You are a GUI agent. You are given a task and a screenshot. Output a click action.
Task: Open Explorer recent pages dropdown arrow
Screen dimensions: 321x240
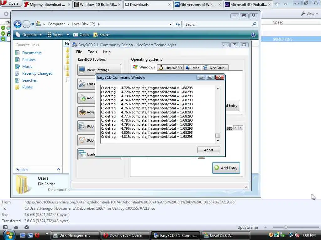[33, 24]
